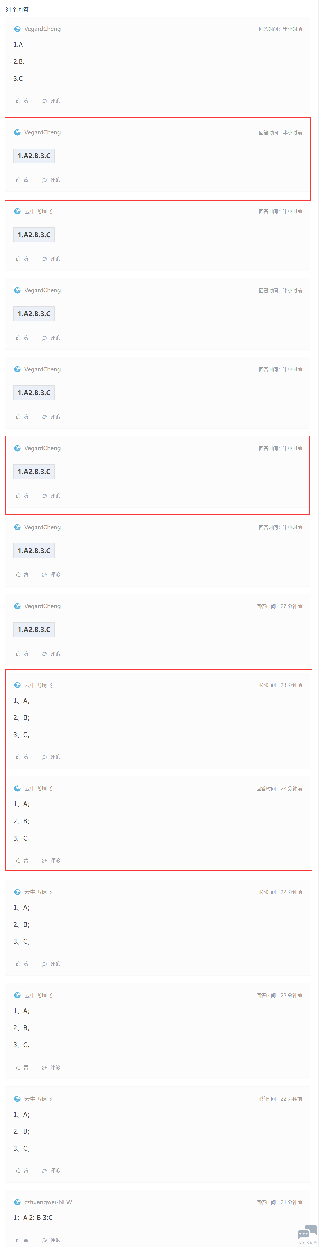Like czhuangwei-NEW's answer
This screenshot has width=319, height=1247.
[22, 1240]
